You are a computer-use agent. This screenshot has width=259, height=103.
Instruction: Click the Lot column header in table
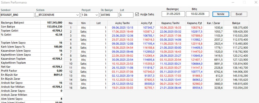pos(99,23)
